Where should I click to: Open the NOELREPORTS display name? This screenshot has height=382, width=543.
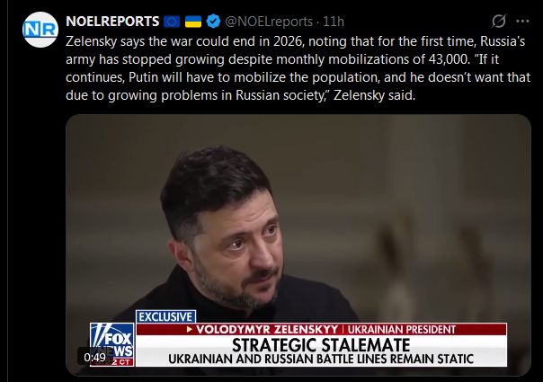click(112, 22)
